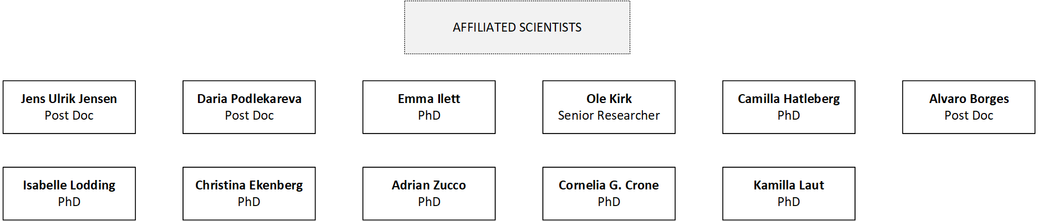1038x221 pixels.
Task: Select the Isabelle Lodding PhD box
Action: point(69,194)
